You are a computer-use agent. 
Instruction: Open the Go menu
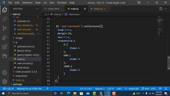45,3
